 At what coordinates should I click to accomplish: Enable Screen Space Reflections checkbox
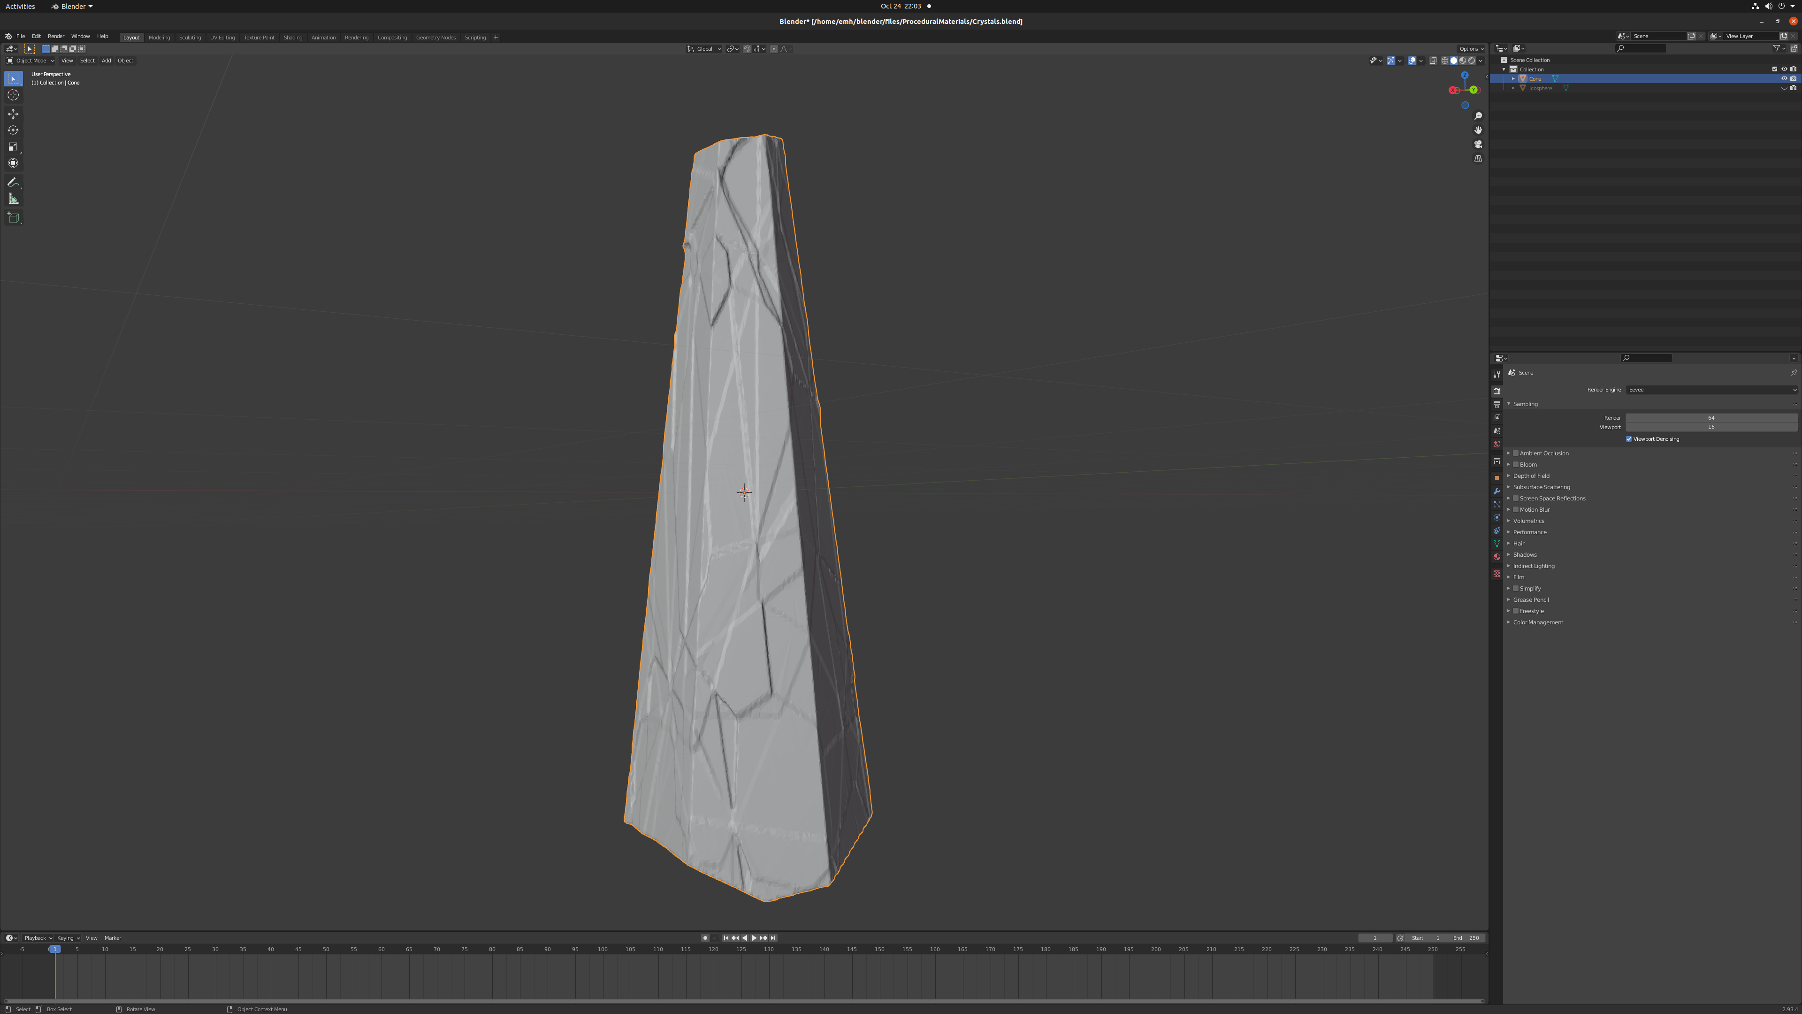pos(1516,498)
